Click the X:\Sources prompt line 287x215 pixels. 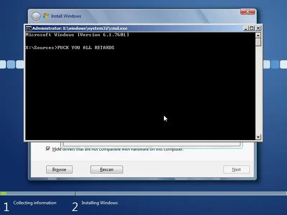[70, 48]
